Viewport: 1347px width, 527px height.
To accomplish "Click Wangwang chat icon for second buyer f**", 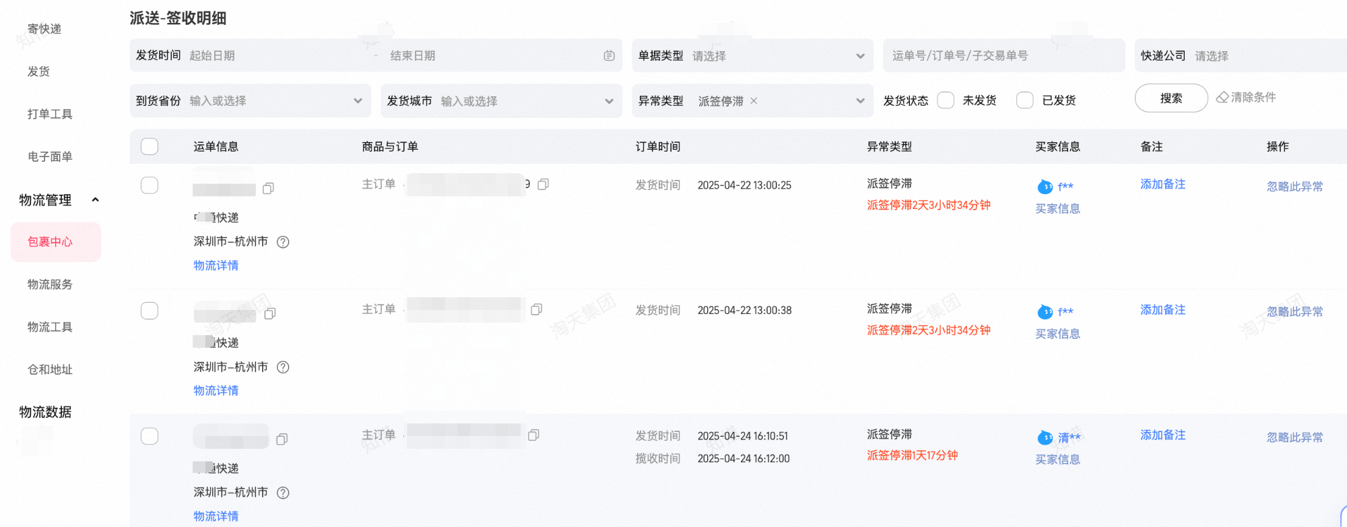I will pyautogui.click(x=1045, y=312).
